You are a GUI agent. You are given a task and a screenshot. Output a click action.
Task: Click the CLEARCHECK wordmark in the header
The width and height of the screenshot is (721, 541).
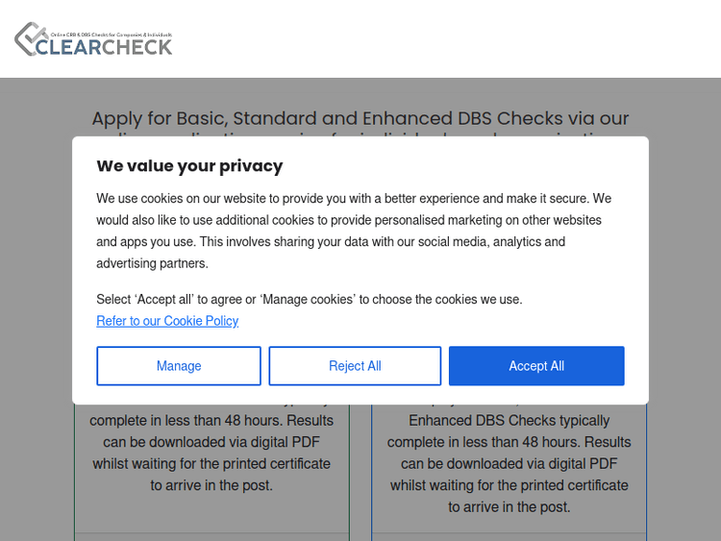[x=104, y=46]
